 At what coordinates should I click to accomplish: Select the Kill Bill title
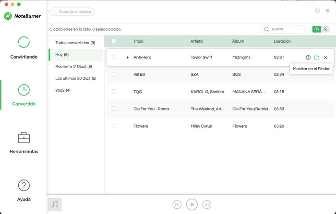tap(139, 74)
